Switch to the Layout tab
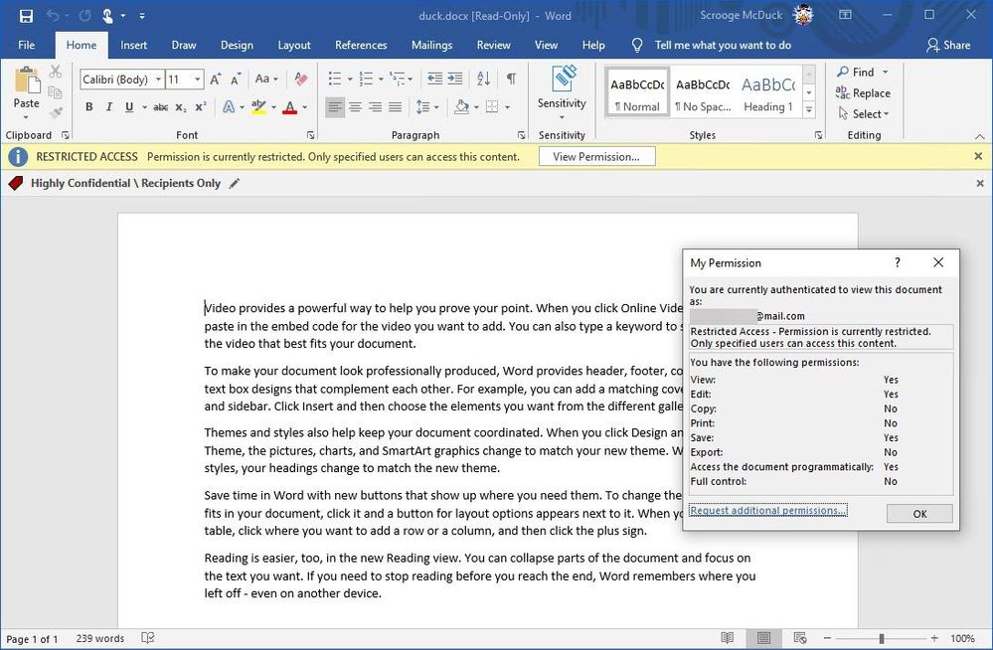 pos(294,45)
